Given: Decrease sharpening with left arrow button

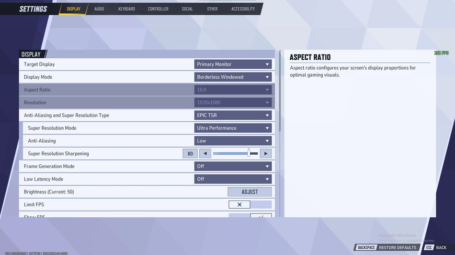Looking at the screenshot, I should point(205,153).
